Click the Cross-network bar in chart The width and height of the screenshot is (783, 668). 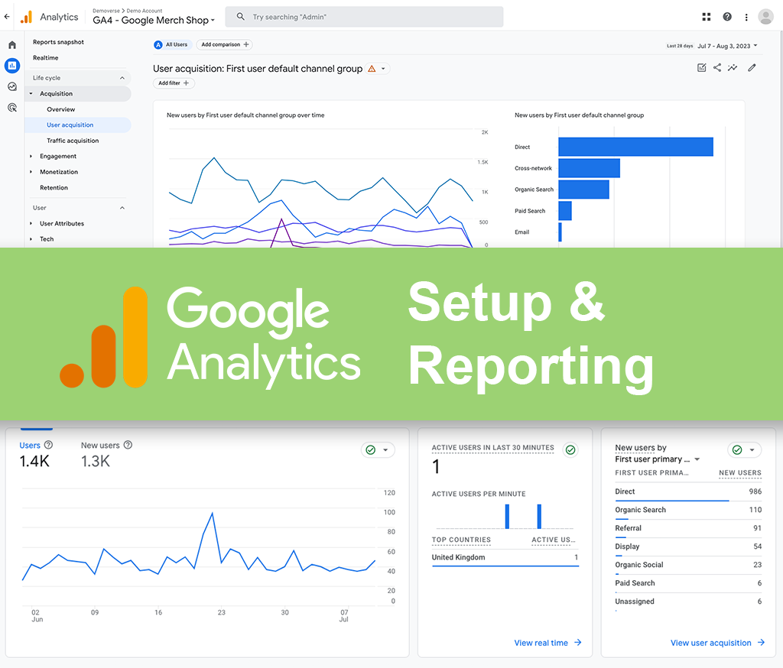coord(590,168)
